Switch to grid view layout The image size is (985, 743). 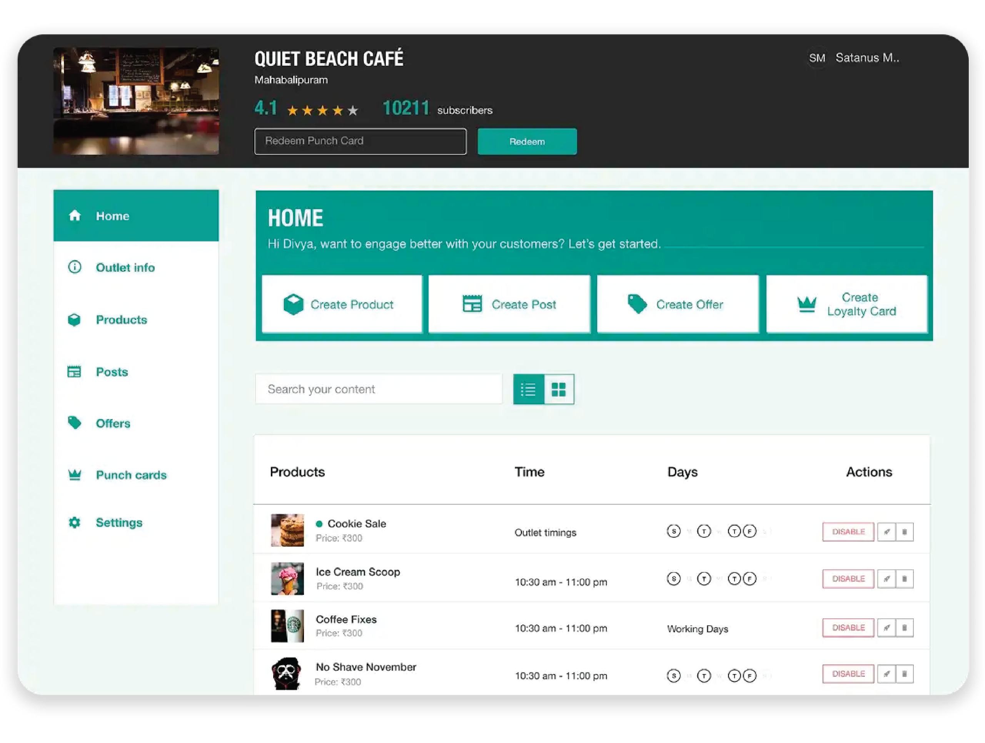click(x=559, y=389)
